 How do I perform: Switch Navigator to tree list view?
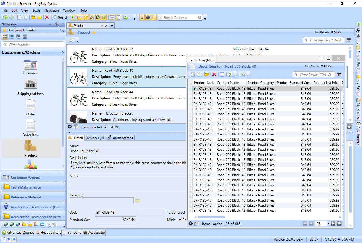(x=18, y=37)
